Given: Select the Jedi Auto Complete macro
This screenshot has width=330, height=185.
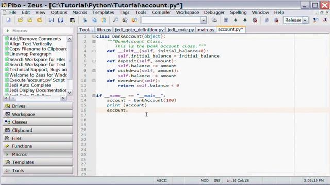Looking at the screenshot, I should pyautogui.click(x=30, y=85).
